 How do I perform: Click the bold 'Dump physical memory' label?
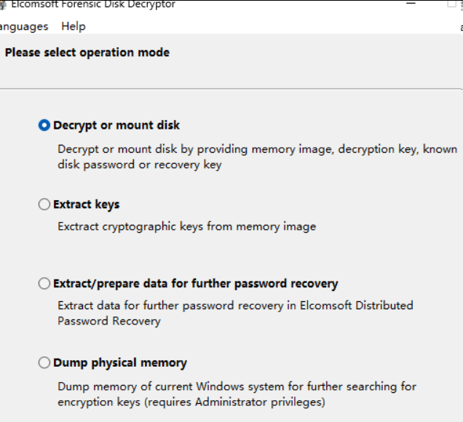point(120,362)
